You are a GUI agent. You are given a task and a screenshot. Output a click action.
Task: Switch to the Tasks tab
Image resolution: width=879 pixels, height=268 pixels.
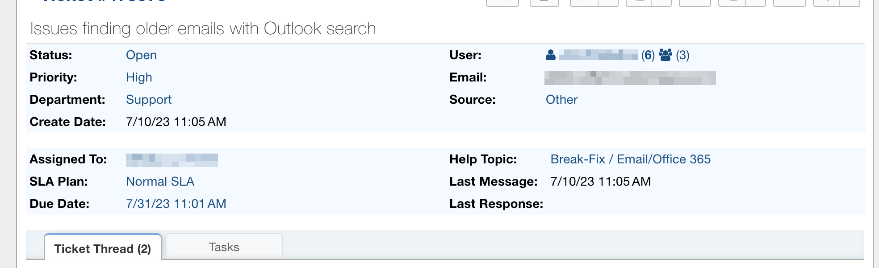224,247
